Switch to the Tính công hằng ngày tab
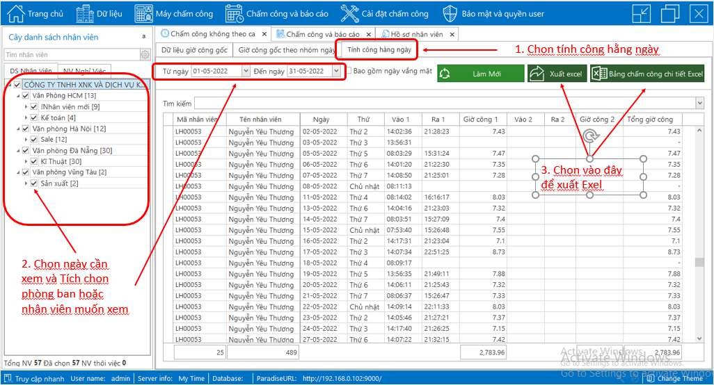The image size is (714, 385). pyautogui.click(x=379, y=49)
